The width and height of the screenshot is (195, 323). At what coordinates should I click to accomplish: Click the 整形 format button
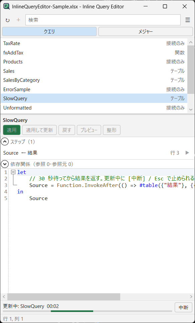coord(112,130)
